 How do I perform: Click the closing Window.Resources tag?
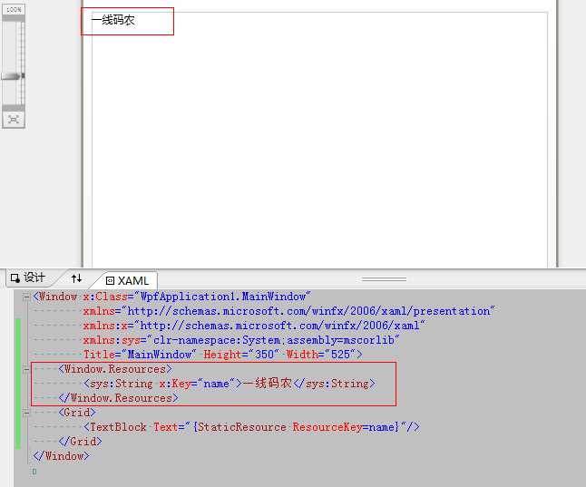(x=118, y=398)
